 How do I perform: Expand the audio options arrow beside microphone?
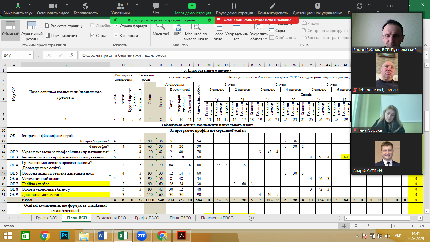[x=31, y=5]
